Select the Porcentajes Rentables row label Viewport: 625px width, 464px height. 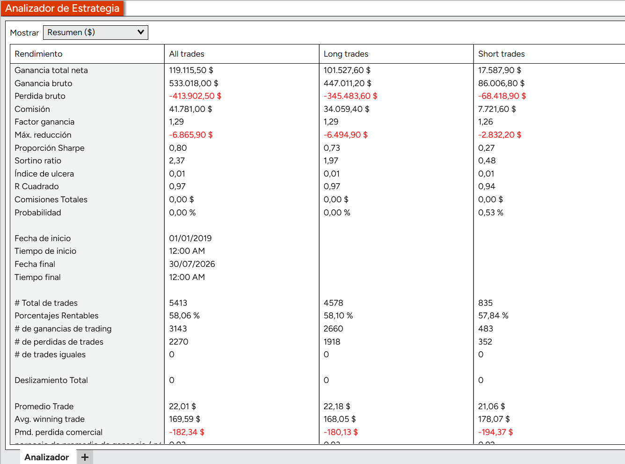click(x=56, y=316)
